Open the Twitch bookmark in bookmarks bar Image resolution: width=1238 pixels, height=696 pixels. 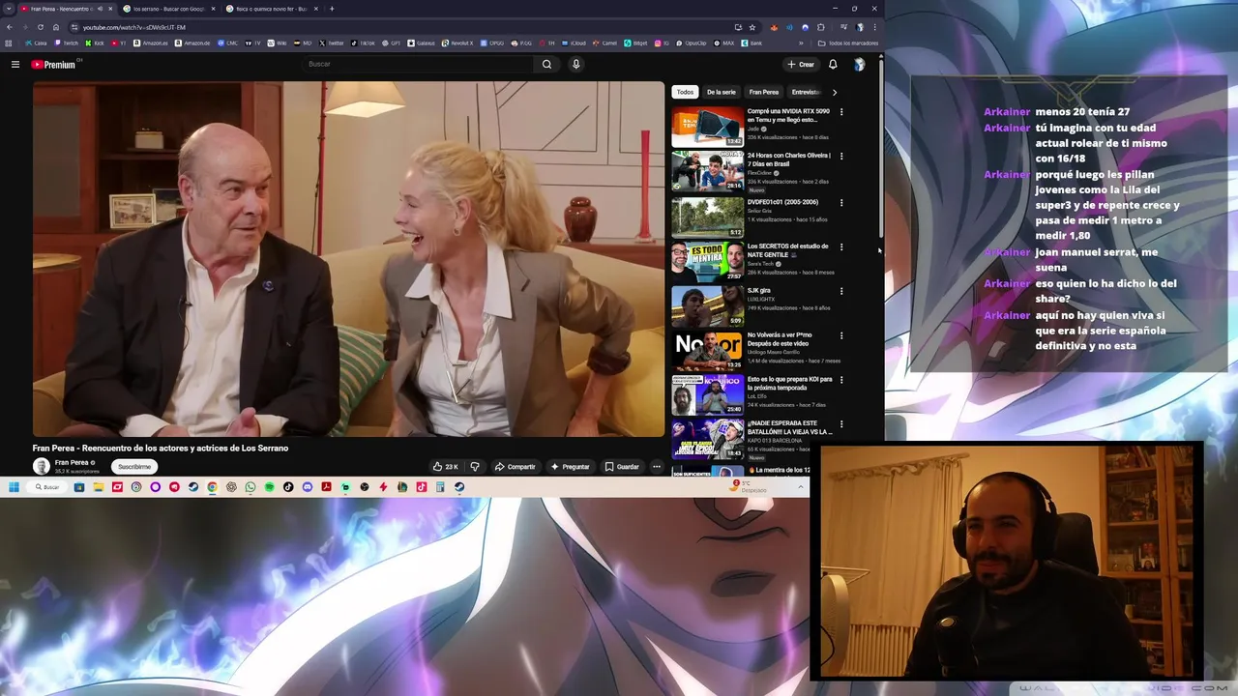(68, 43)
